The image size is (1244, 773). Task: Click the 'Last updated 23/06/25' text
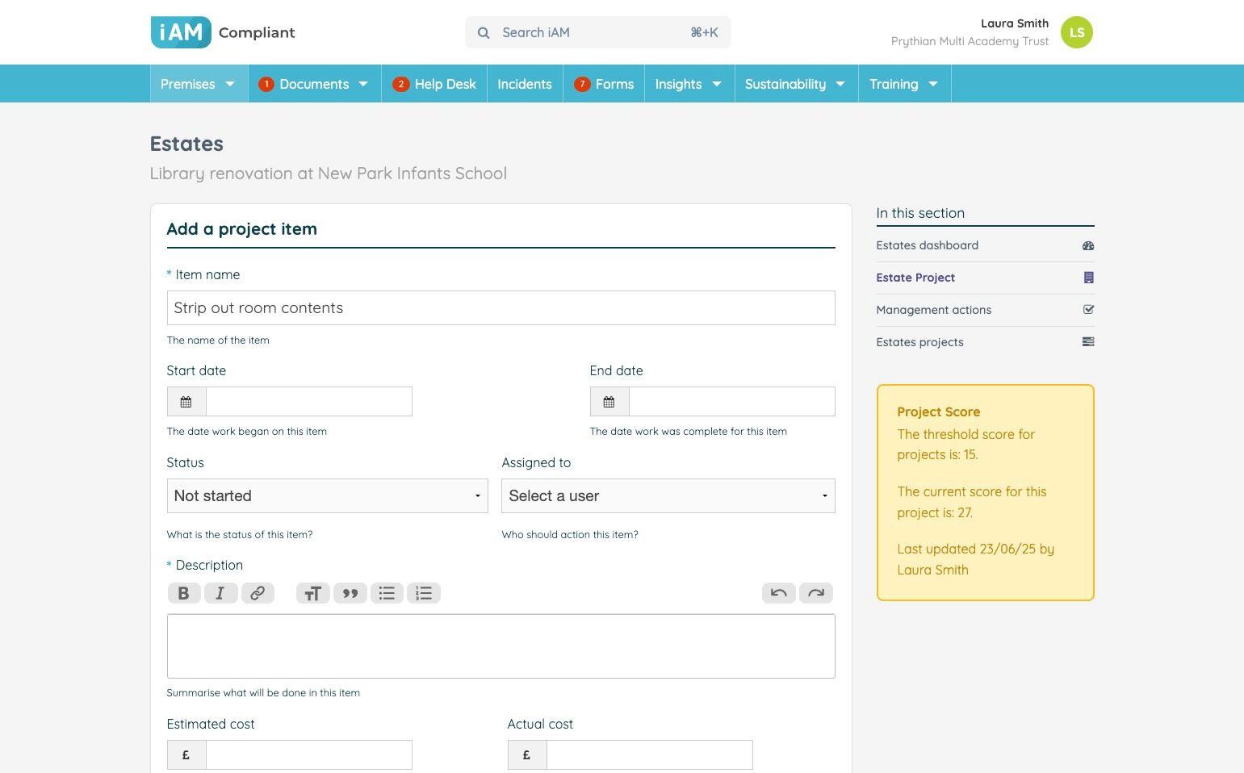tap(976, 560)
